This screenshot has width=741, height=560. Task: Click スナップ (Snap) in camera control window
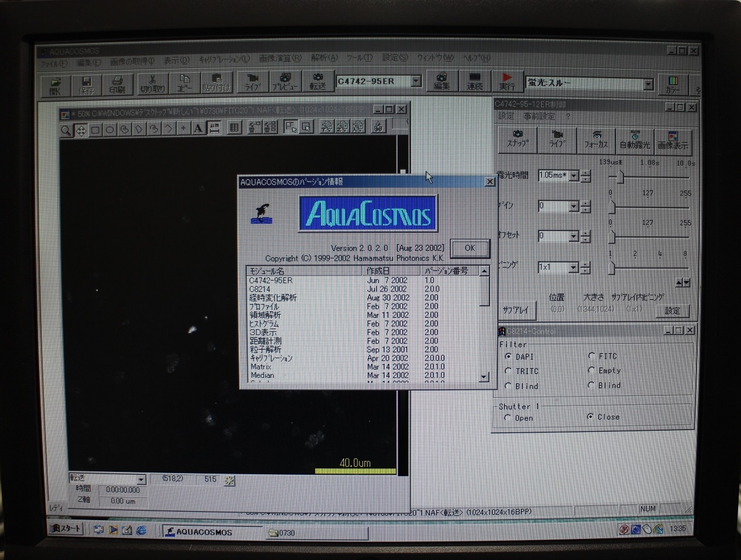[518, 140]
